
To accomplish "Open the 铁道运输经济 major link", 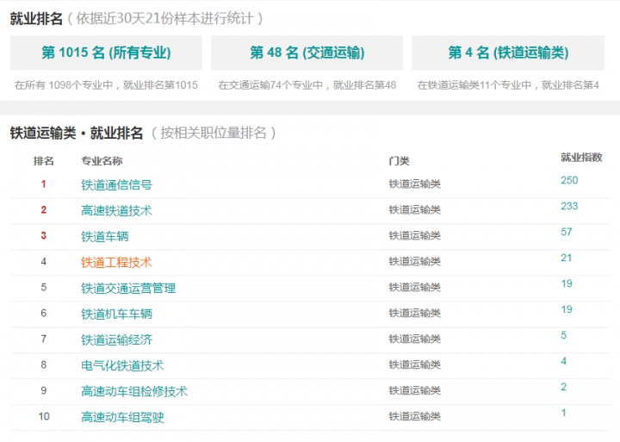I will click(116, 339).
